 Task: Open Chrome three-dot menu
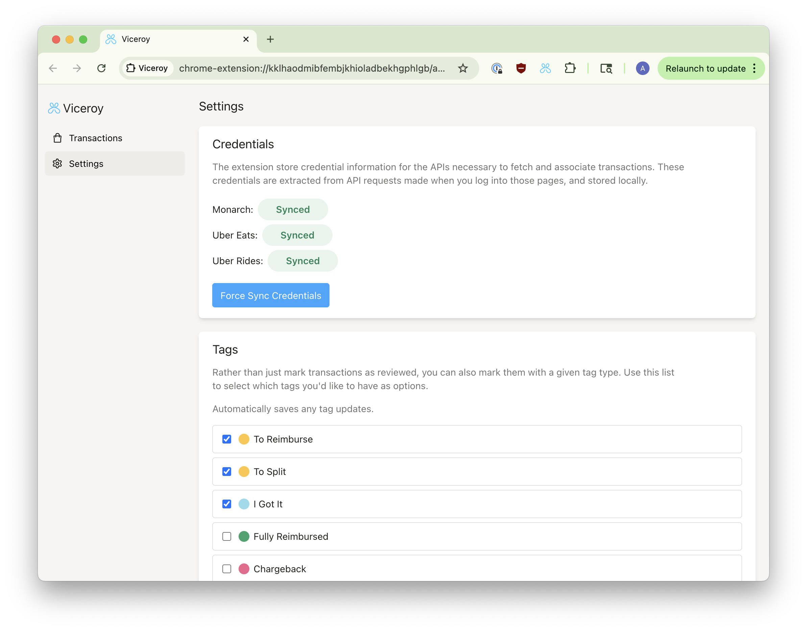[754, 68]
